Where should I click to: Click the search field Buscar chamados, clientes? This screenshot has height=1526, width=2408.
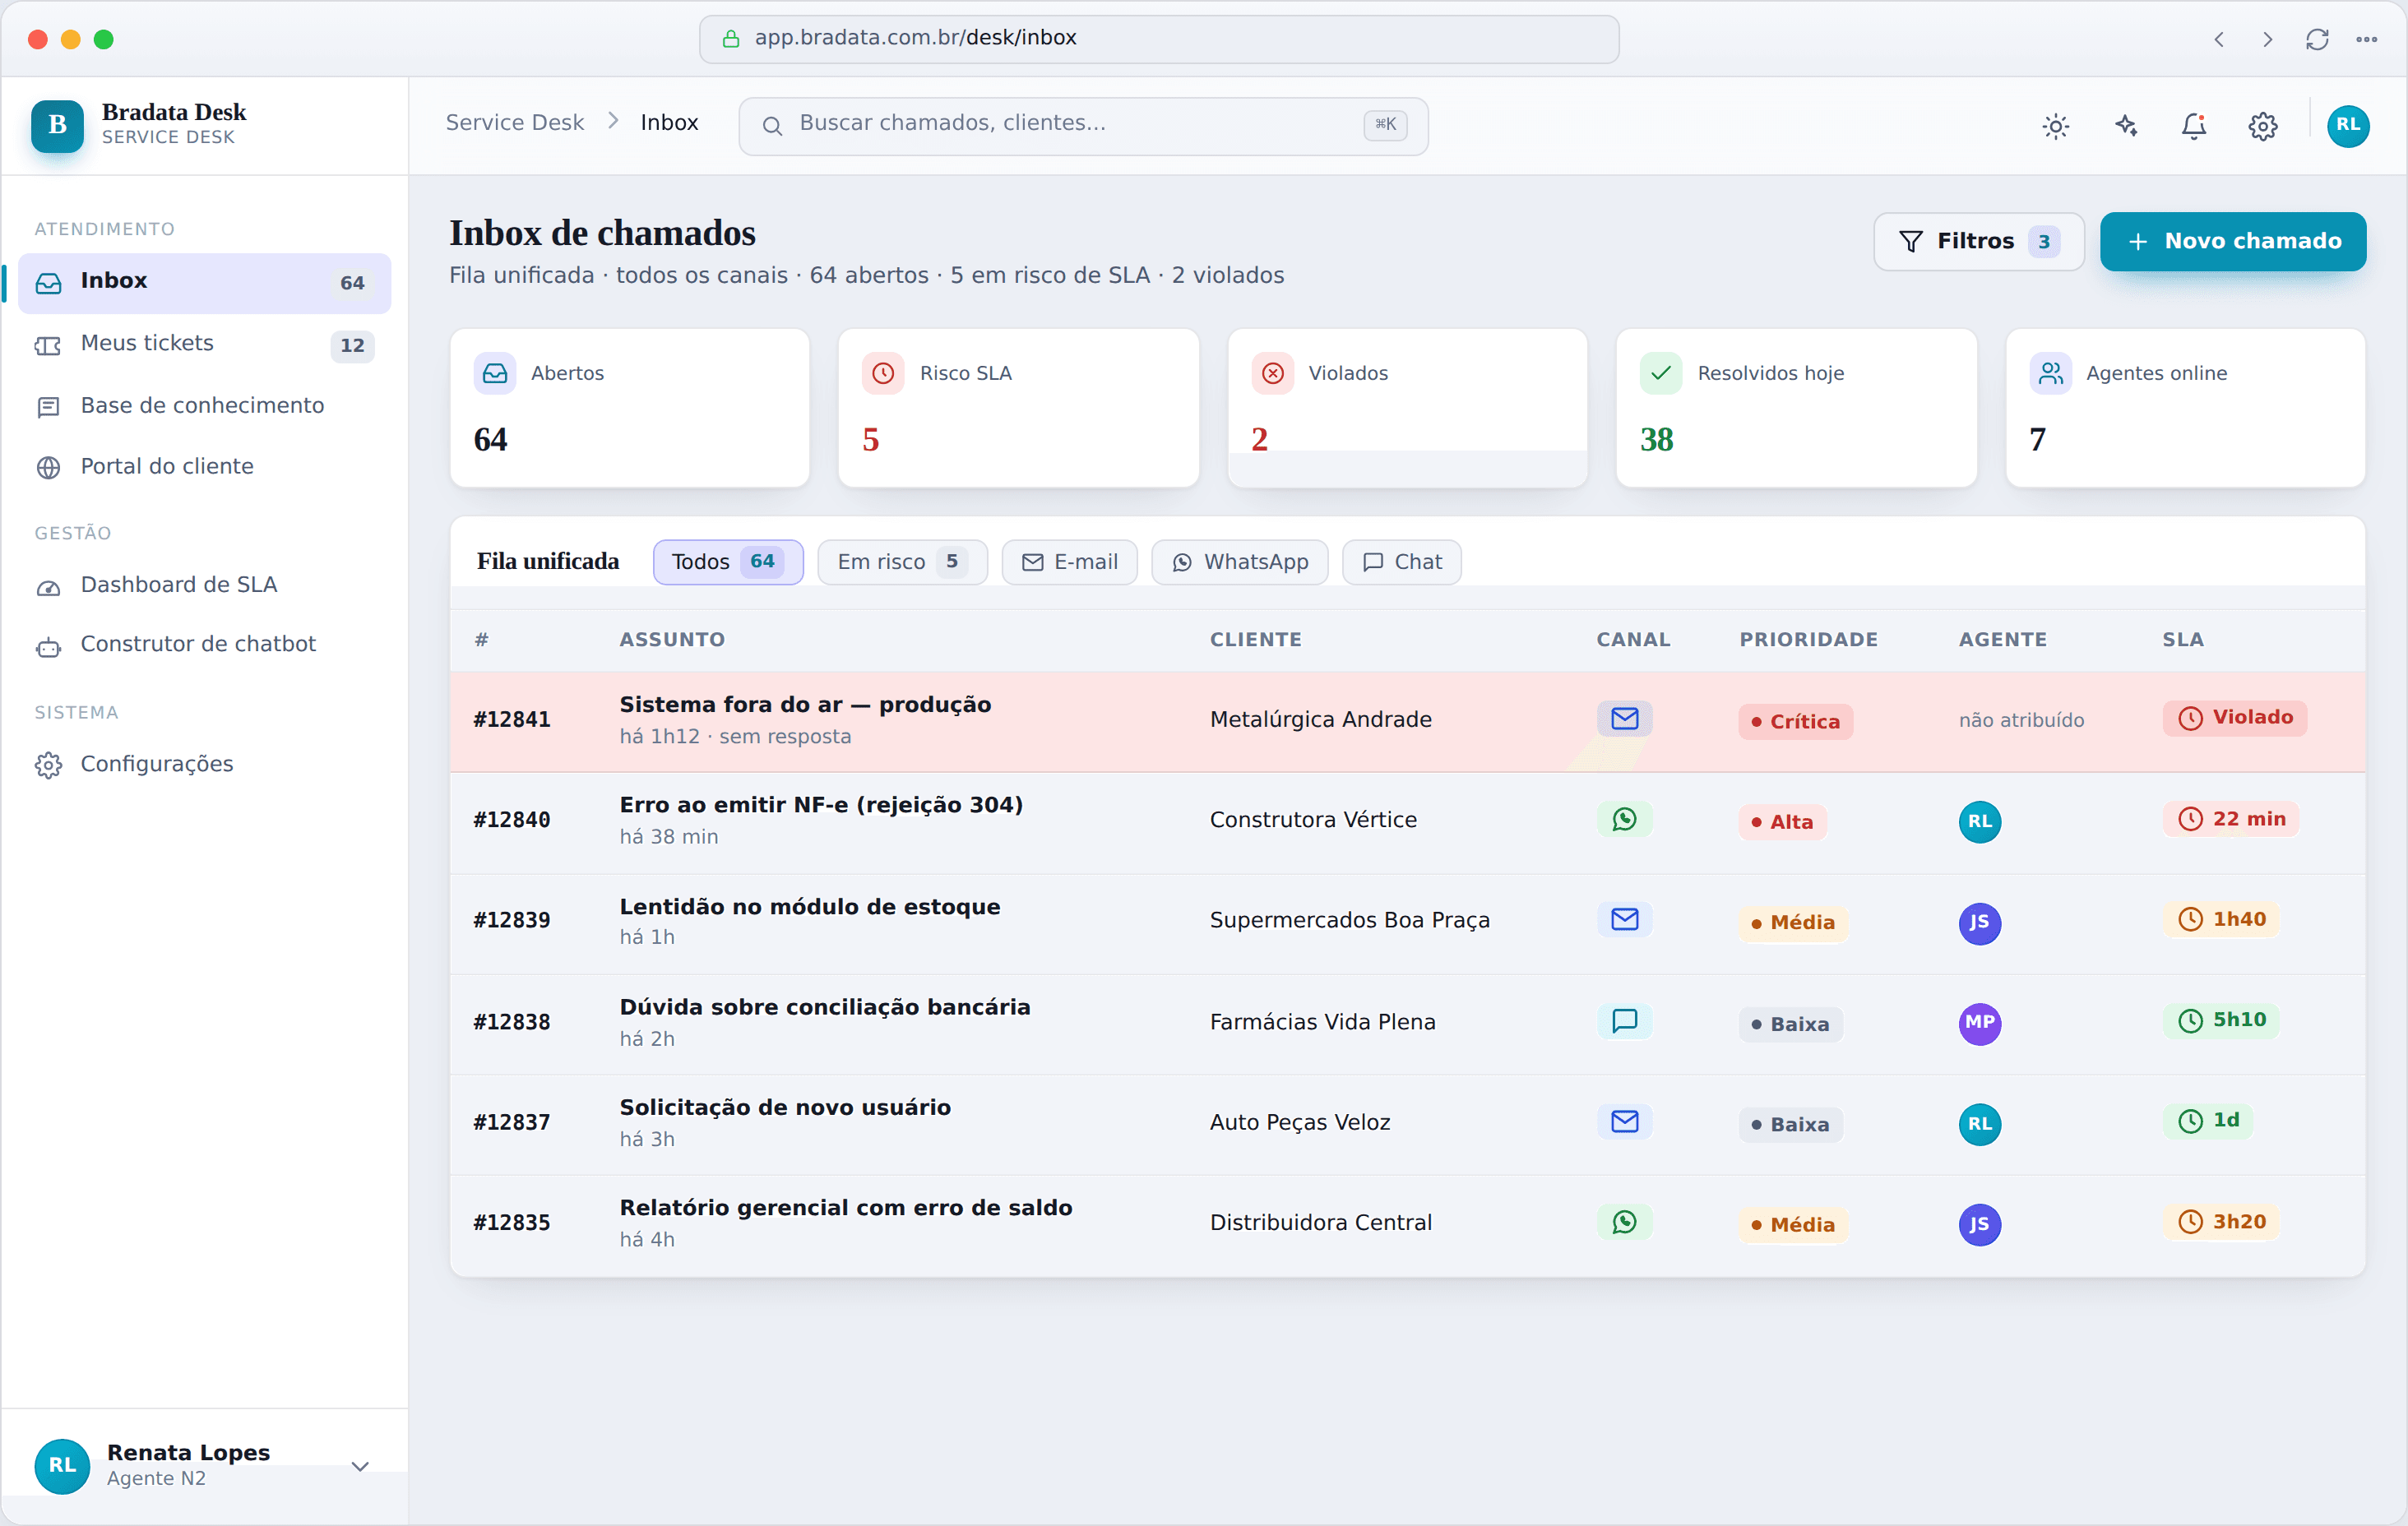tap(1082, 126)
